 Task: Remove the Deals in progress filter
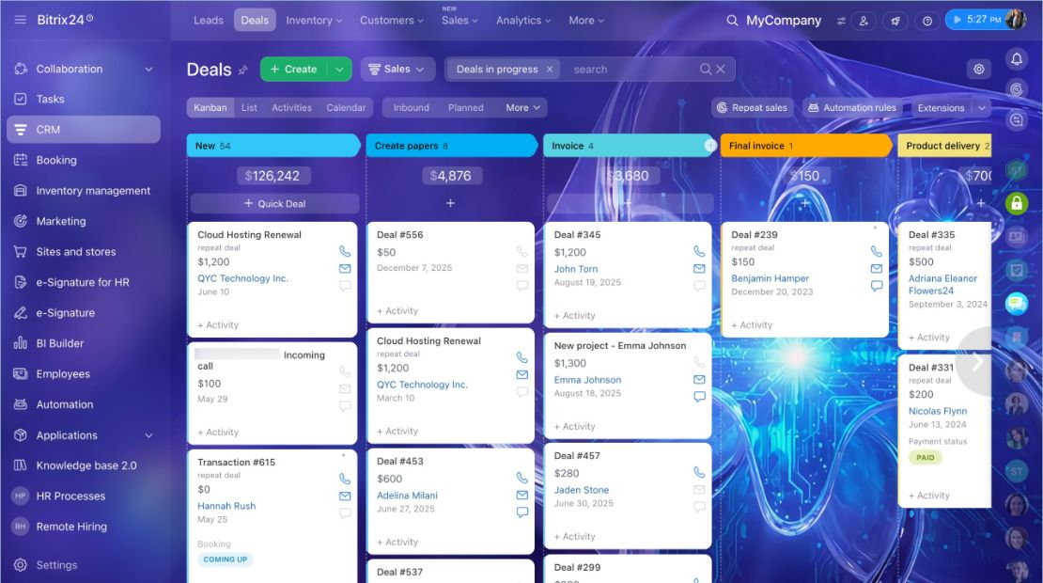[x=550, y=70]
